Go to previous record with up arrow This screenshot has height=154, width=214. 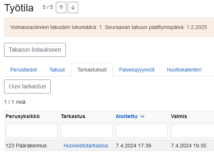(x=61, y=7)
